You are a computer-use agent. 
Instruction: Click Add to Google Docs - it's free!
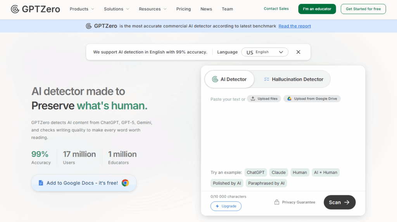coord(84,183)
